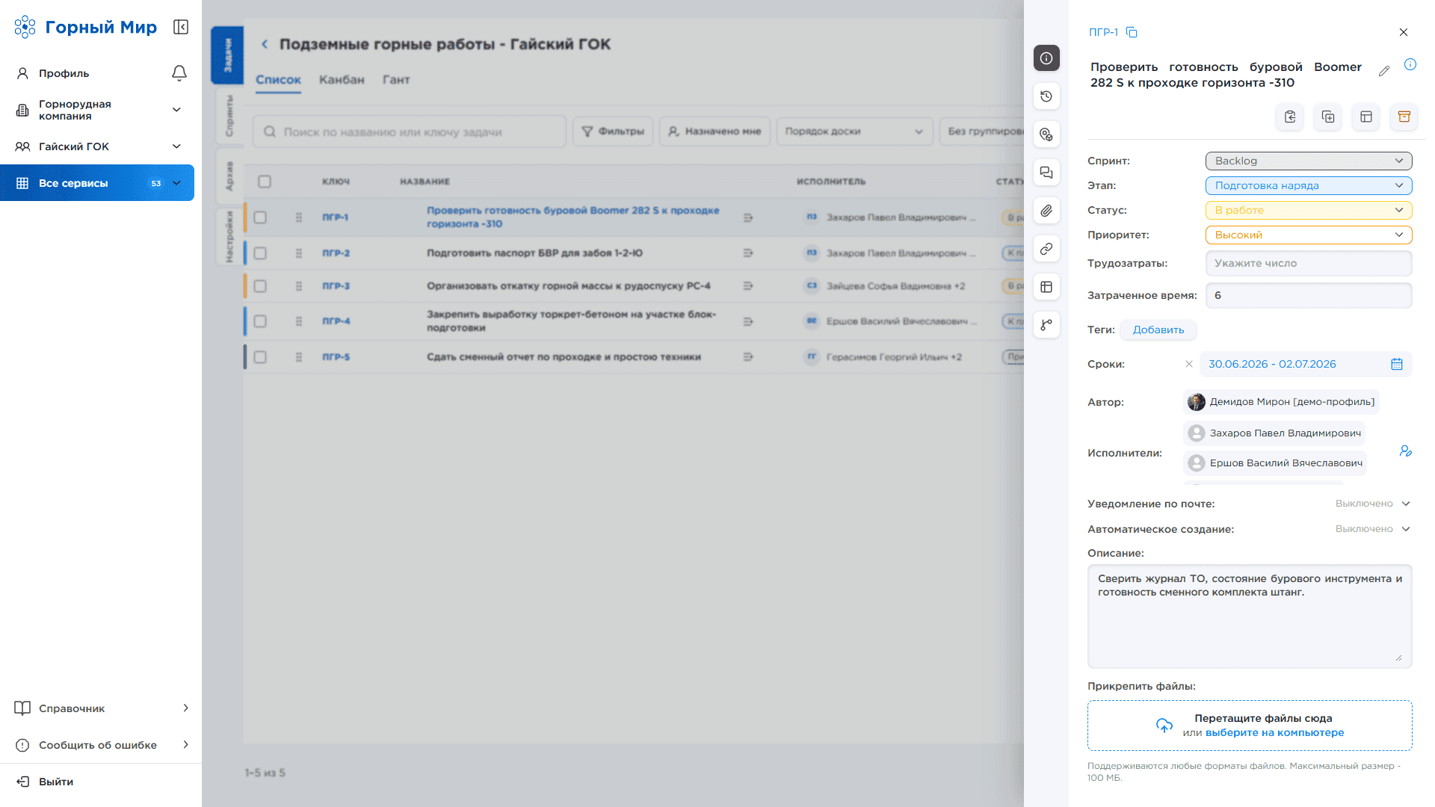The image size is (1435, 807).
Task: Click Выйти to log out
Action: tap(46, 782)
